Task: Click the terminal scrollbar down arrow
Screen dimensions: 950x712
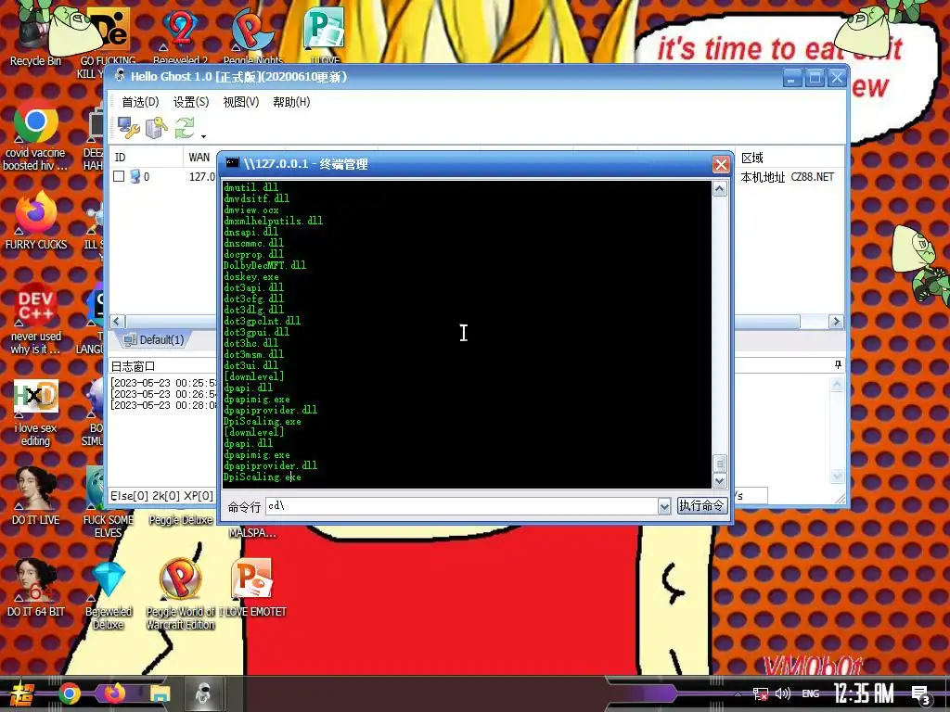Action: point(719,481)
